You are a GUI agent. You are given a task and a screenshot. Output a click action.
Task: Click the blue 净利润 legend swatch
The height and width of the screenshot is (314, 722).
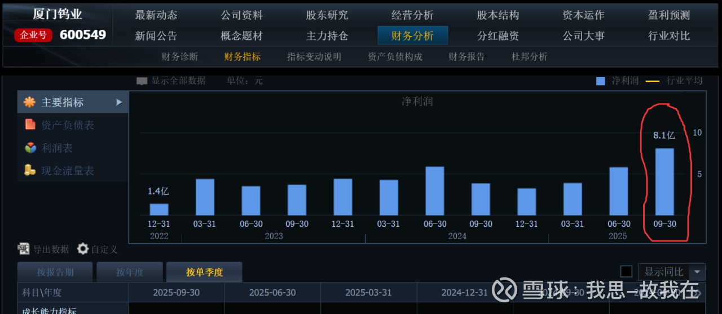601,81
